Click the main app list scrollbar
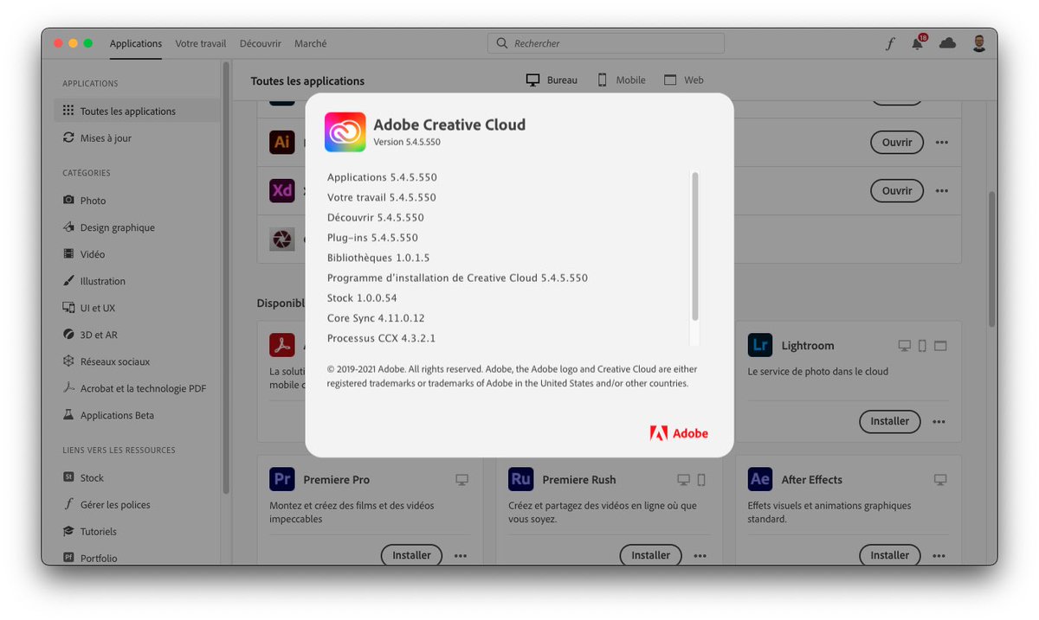 991,259
